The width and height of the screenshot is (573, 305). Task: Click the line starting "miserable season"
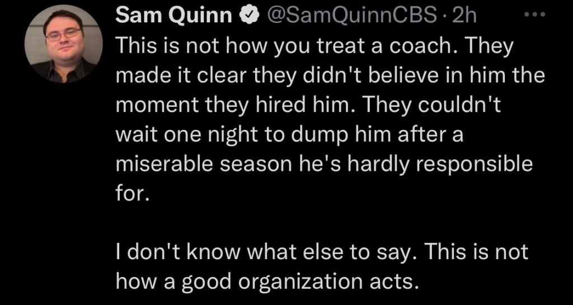324,165
